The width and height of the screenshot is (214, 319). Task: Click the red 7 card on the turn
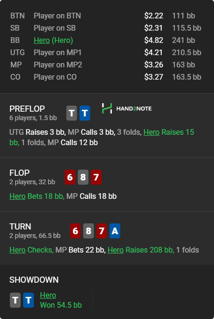pyautogui.click(x=102, y=231)
